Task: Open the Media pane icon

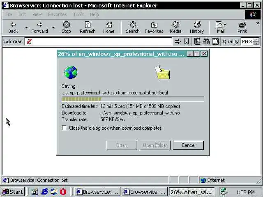Action: coord(175,27)
